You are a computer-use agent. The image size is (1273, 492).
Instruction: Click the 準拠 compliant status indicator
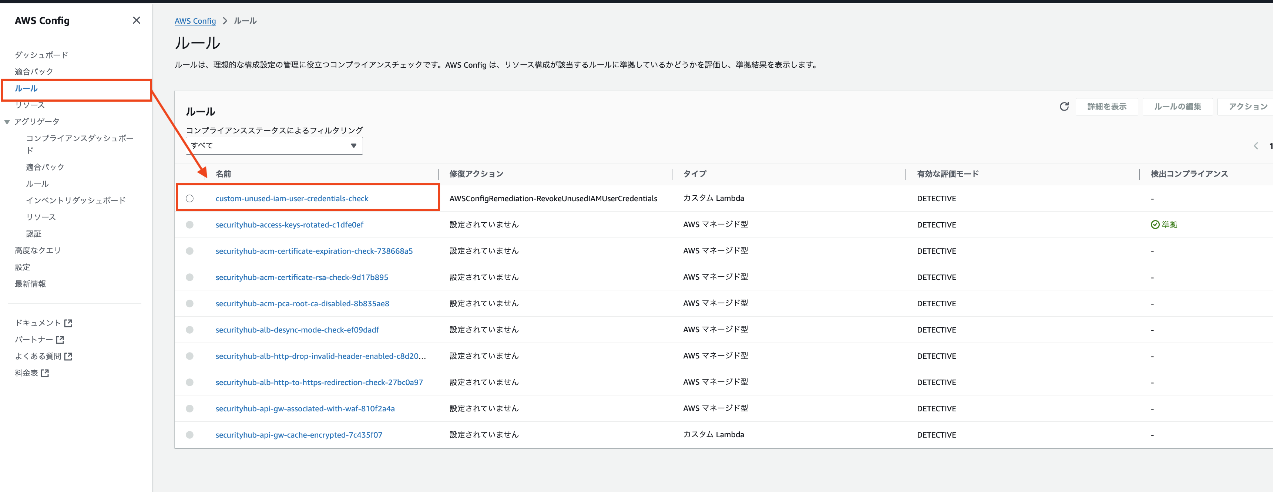[x=1164, y=225]
